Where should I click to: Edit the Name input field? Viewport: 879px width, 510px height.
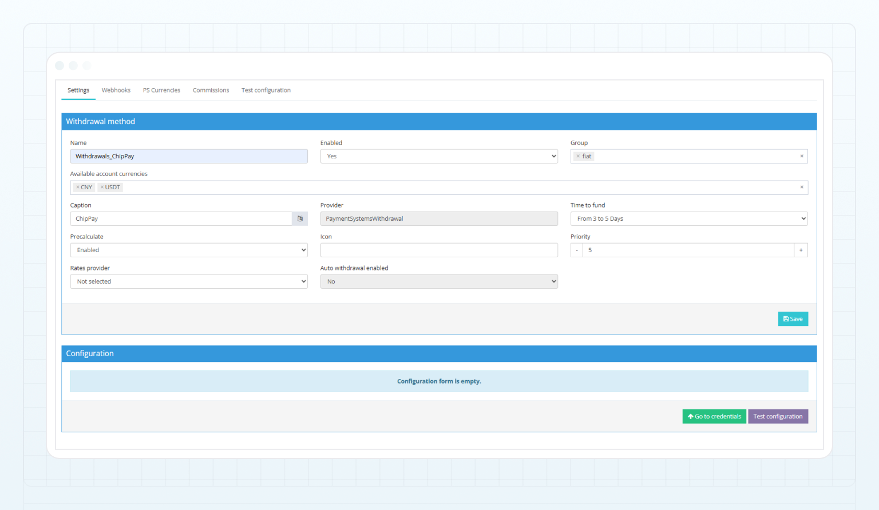pyautogui.click(x=189, y=156)
